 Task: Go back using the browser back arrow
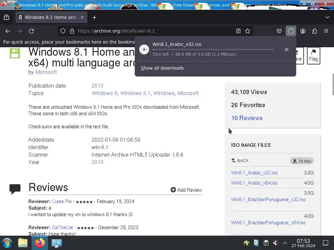[x=8, y=31]
